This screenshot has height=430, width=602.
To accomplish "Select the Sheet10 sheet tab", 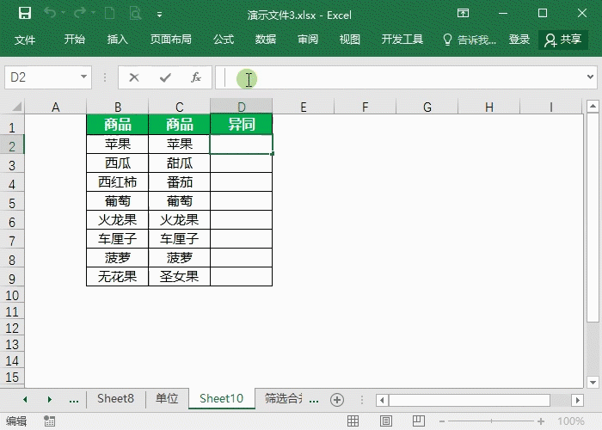I will click(222, 398).
